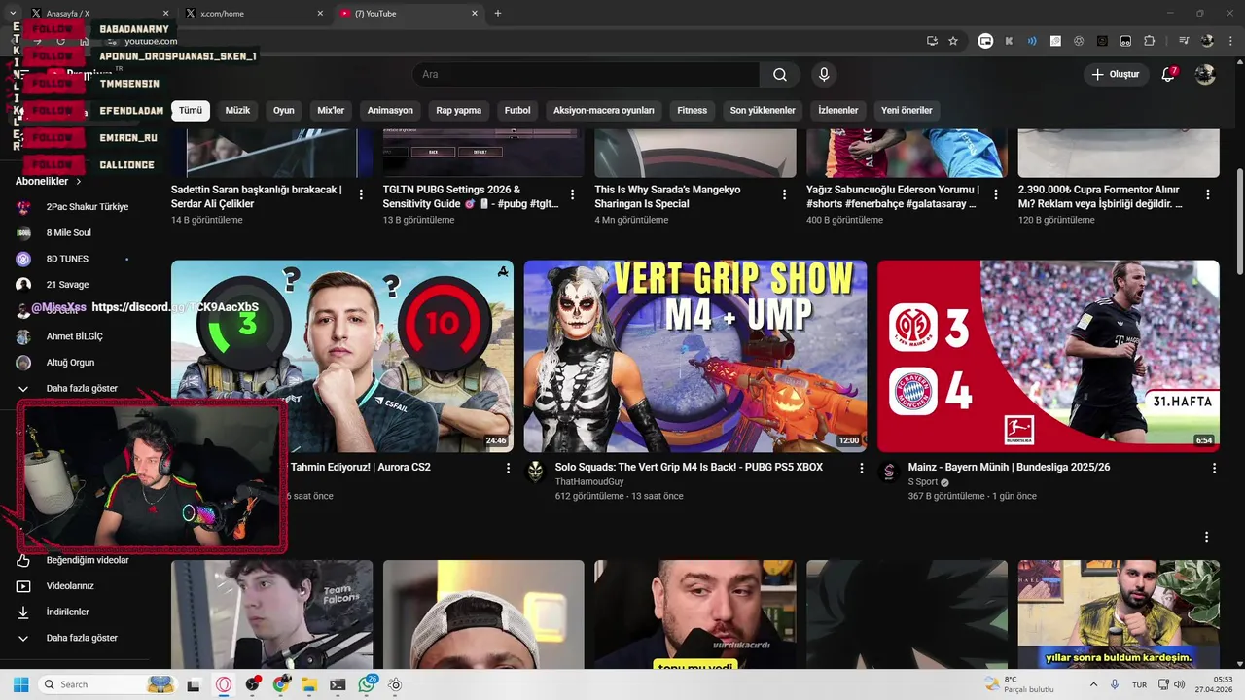Click the Oluştur create button
The image size is (1245, 700).
(x=1115, y=75)
